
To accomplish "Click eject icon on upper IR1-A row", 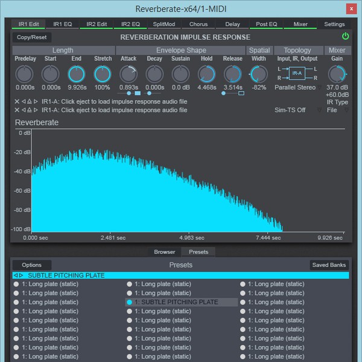I will 30,101.
